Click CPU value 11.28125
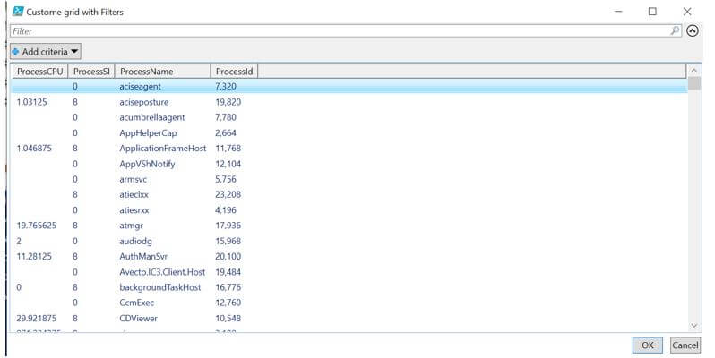 [x=34, y=257]
